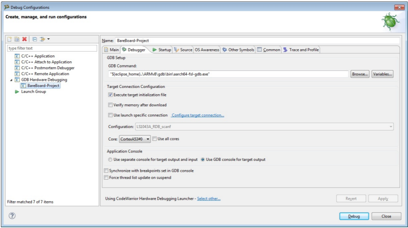Click the GDB Hardware Debugging type icon
The image size is (408, 228).
click(x=17, y=80)
